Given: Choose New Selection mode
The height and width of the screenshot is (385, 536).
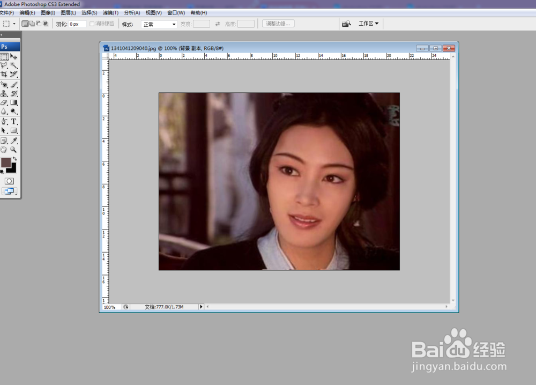Looking at the screenshot, I should click(25, 24).
